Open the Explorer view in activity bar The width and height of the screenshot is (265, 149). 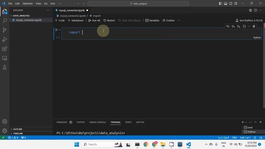5,12
